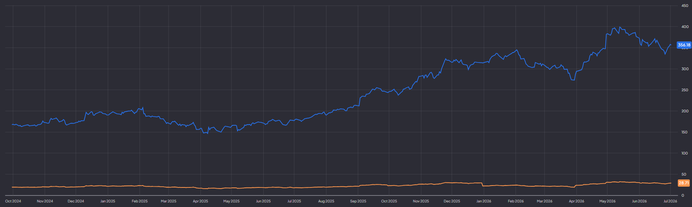Click the Apr 2026 date label
This screenshot has height=207, width=692.
click(577, 201)
